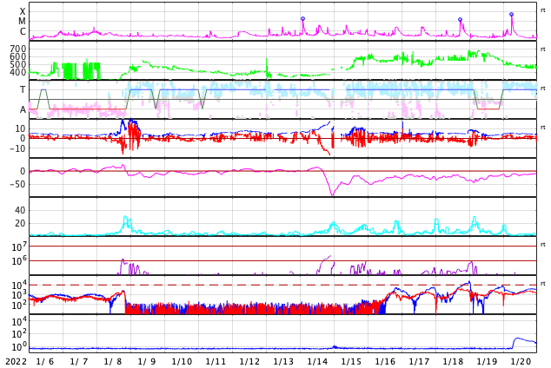Viewport: 551px width, 368px height.
Task: Select the highest diamond flare marker on 1/19
Action: pos(512,15)
